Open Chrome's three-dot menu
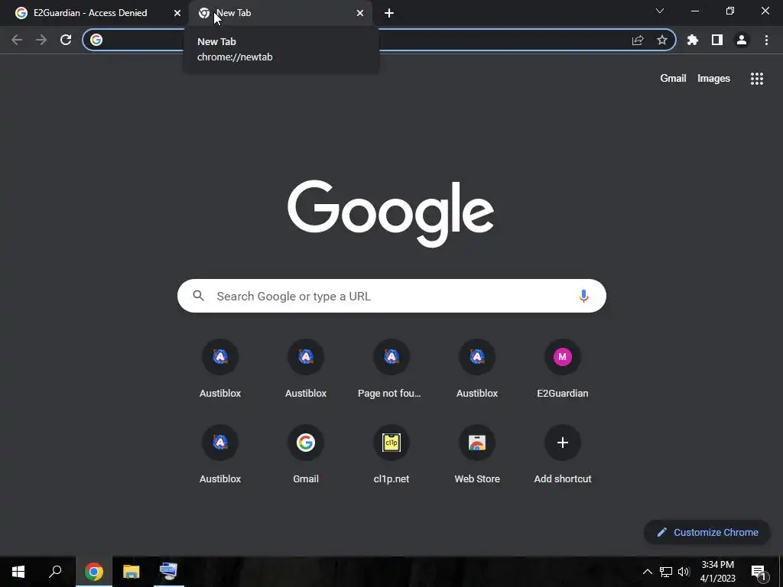 [766, 40]
